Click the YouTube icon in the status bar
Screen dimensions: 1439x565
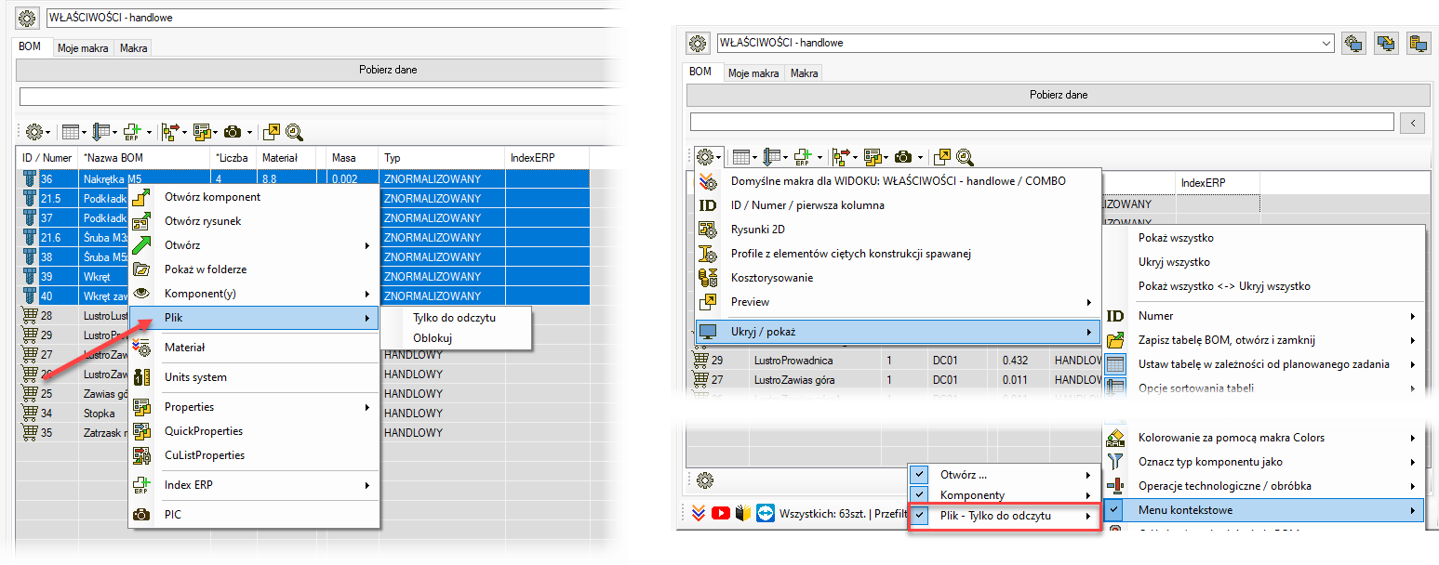coord(721,513)
